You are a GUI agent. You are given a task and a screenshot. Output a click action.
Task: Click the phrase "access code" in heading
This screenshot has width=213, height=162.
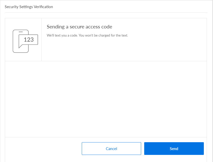pyautogui.click(x=99, y=27)
